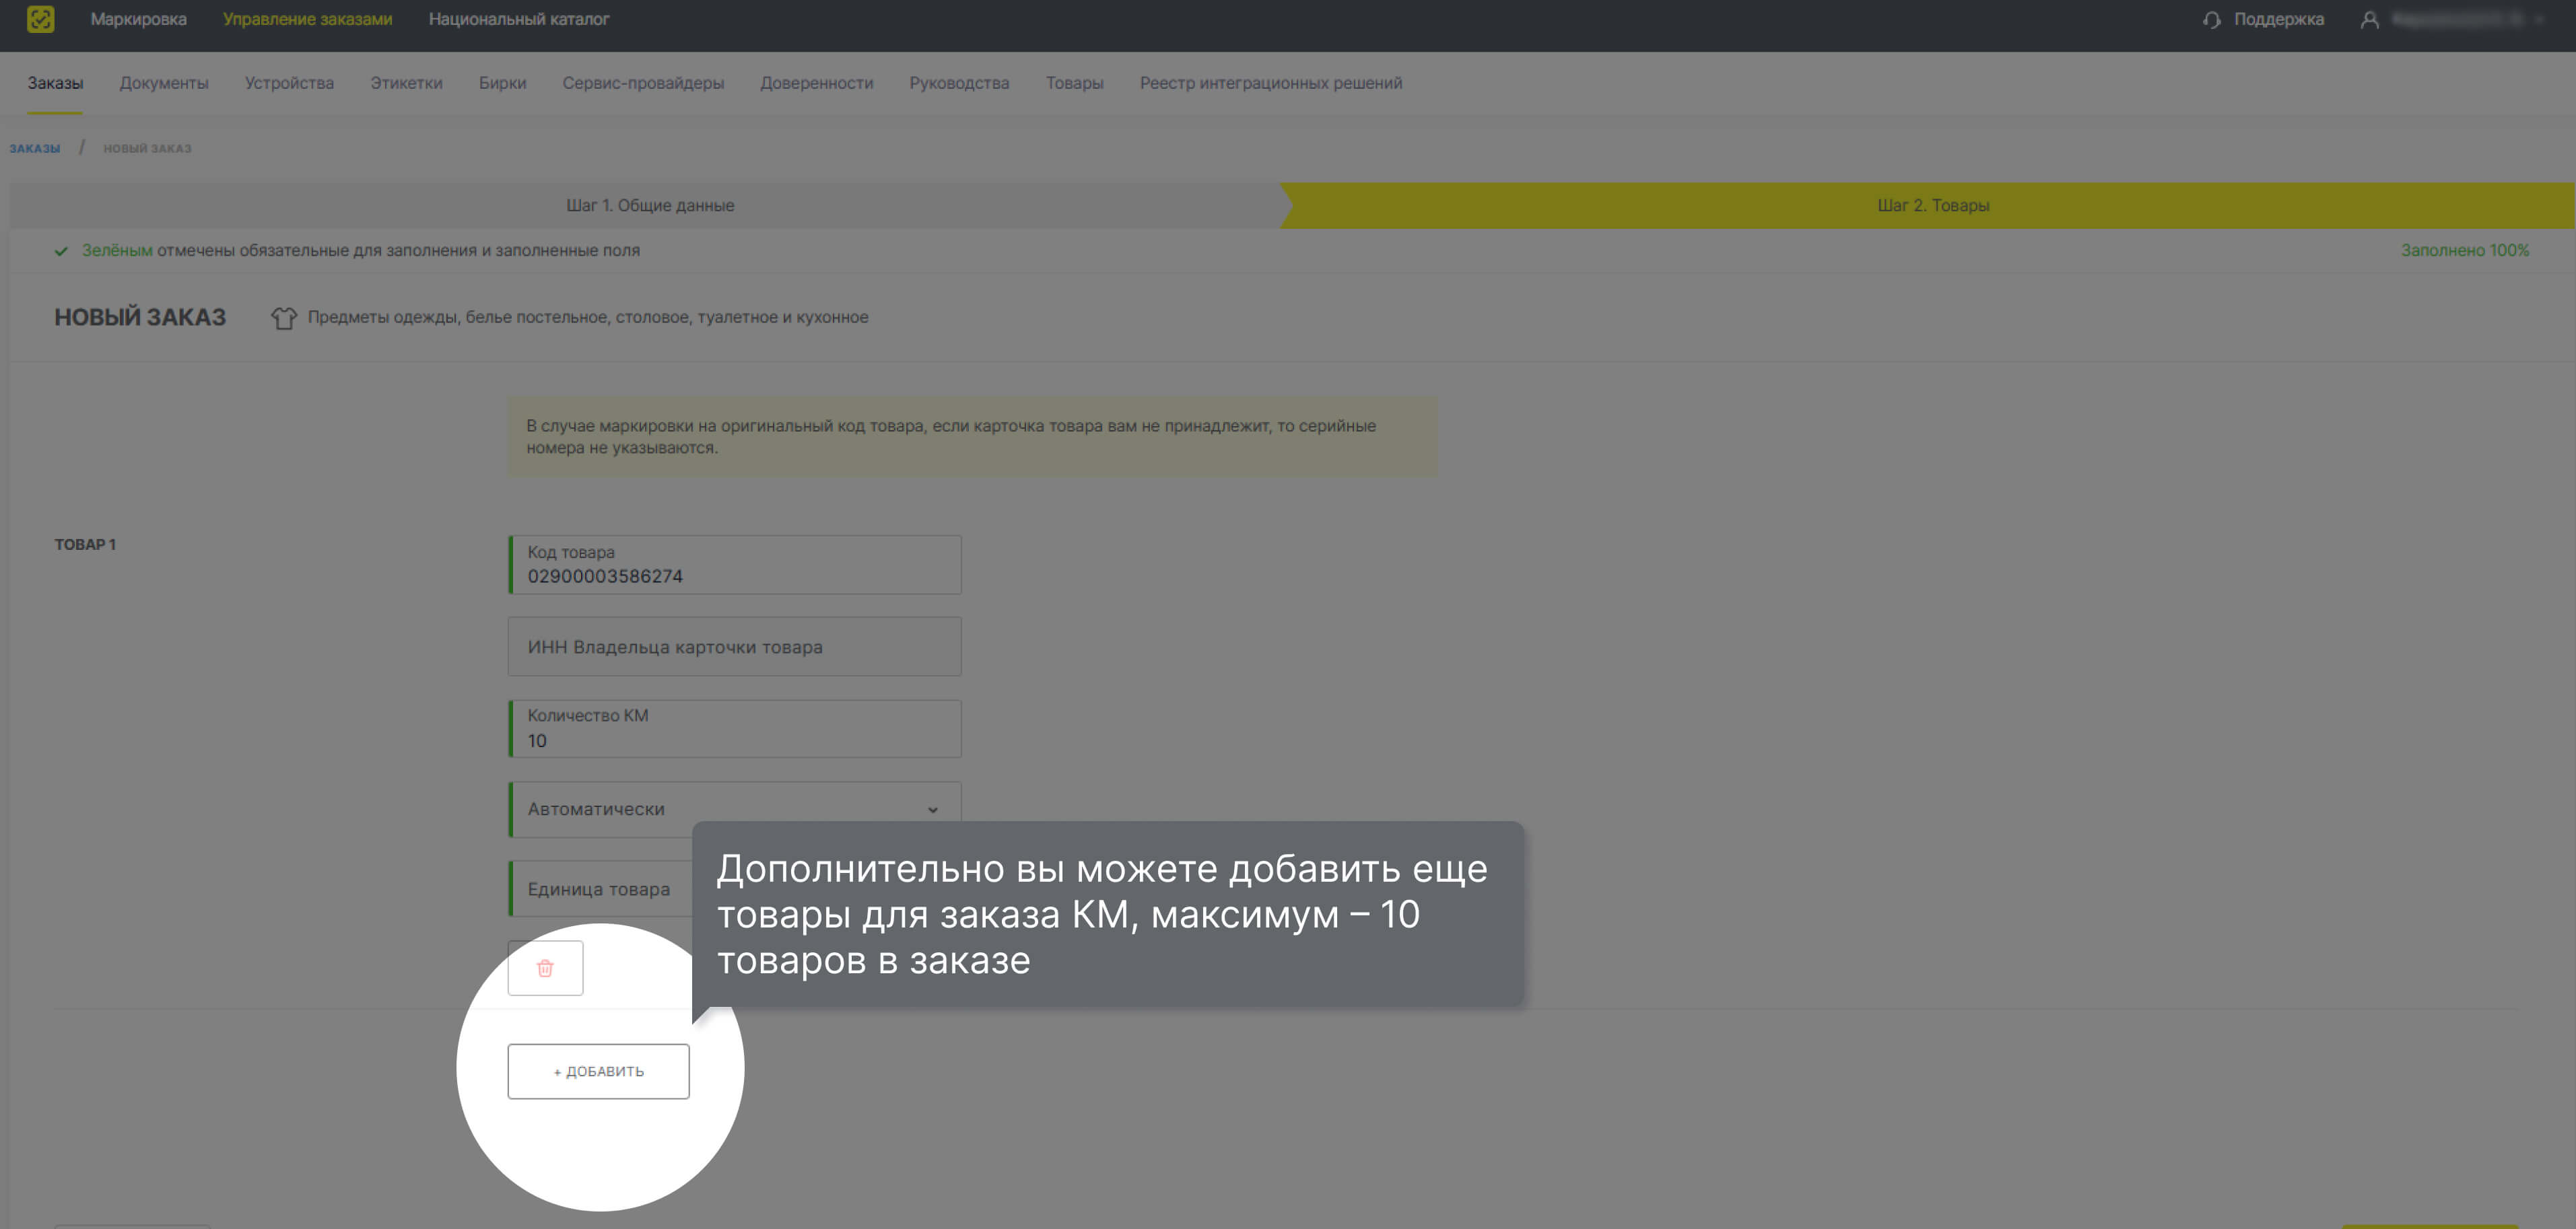This screenshot has height=1229, width=2576.
Task: Switch to the Товары tab
Action: [x=1074, y=83]
